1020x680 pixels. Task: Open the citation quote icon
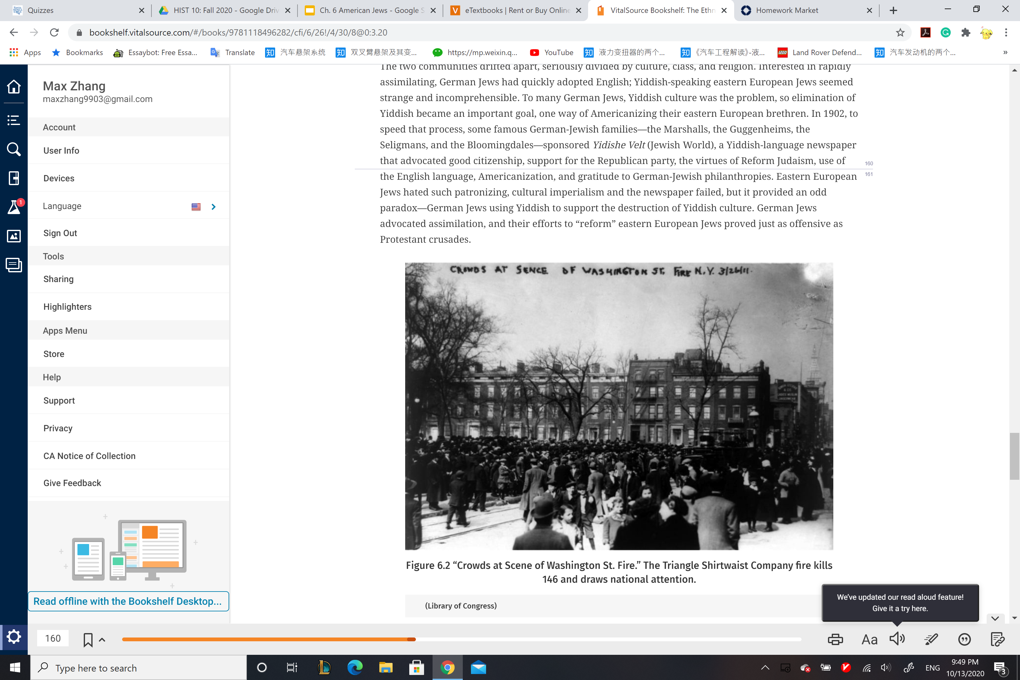pos(965,639)
